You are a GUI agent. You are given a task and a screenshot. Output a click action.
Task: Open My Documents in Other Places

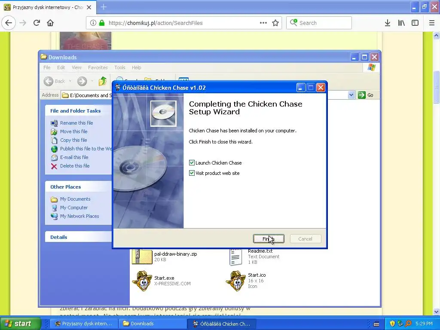click(75, 199)
